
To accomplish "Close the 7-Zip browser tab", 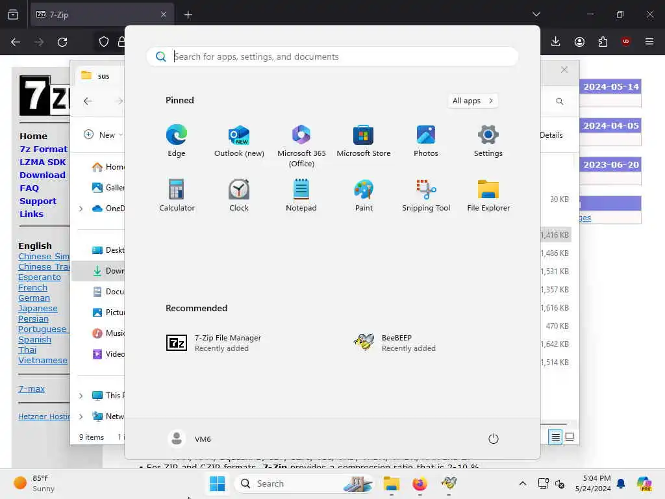I will (163, 15).
